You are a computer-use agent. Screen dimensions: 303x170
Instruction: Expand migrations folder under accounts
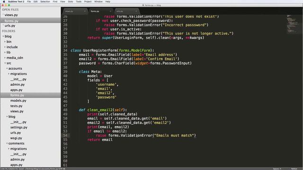(9, 74)
